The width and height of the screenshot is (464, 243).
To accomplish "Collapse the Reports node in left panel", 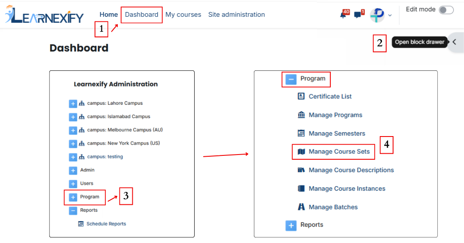I will point(73,211).
